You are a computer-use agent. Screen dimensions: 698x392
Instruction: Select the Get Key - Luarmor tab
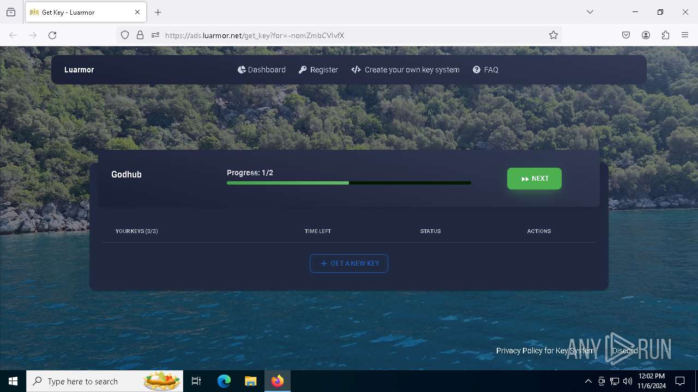coord(86,12)
